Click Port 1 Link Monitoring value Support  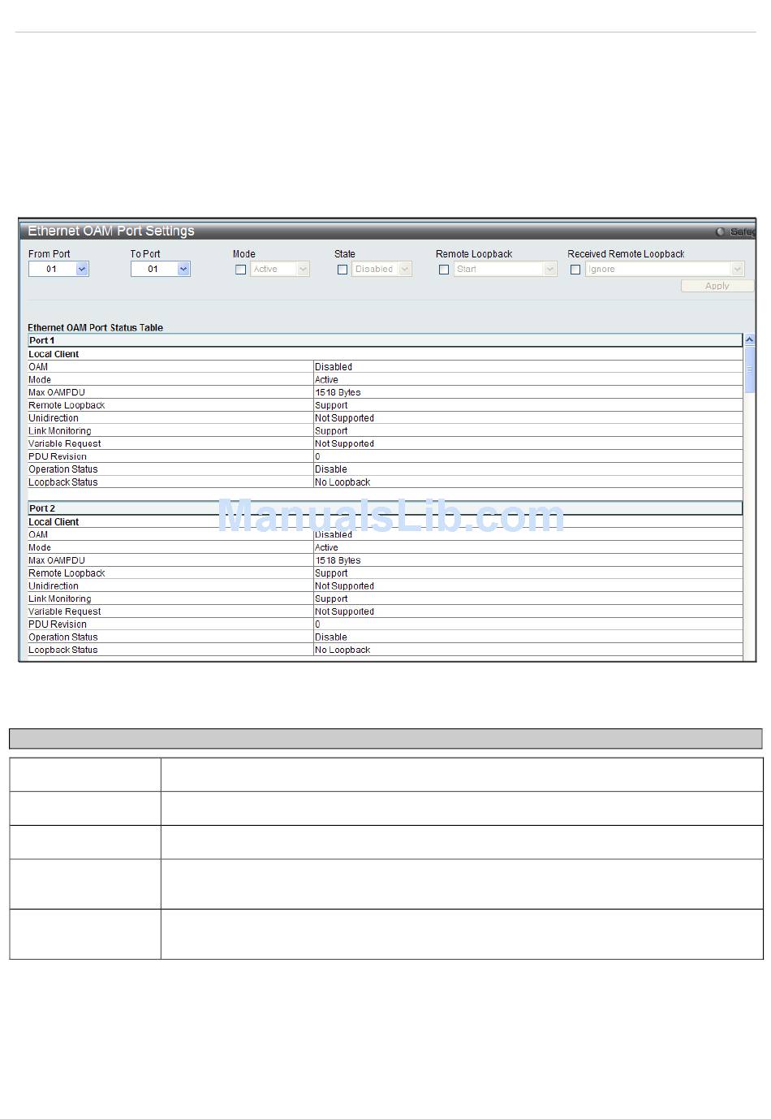[331, 431]
